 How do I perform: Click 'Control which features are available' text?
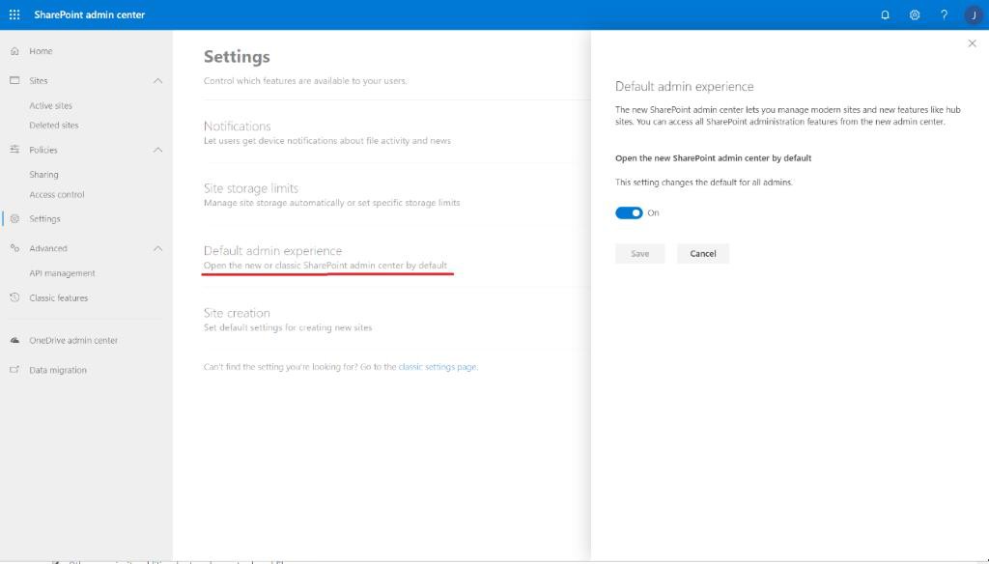point(305,81)
